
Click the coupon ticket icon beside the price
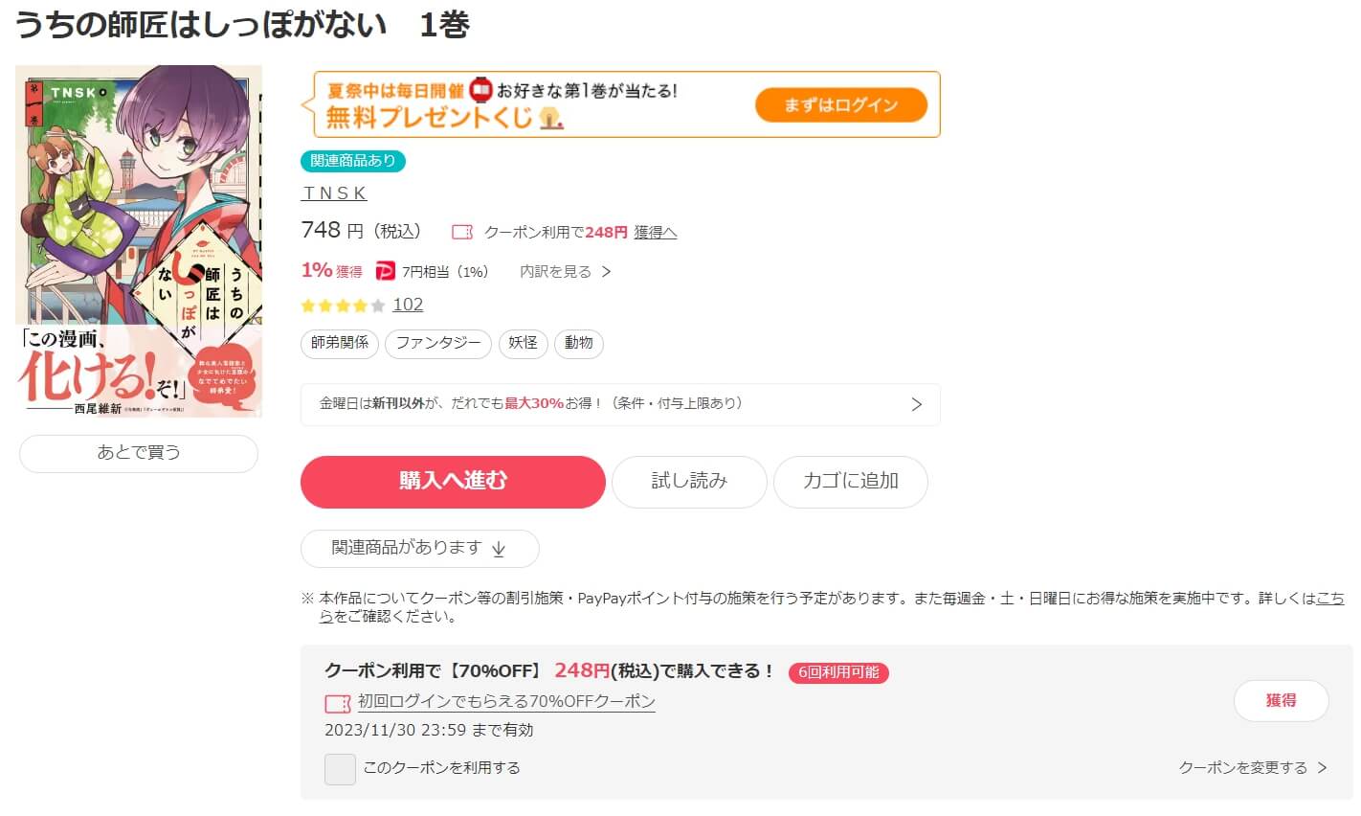462,232
